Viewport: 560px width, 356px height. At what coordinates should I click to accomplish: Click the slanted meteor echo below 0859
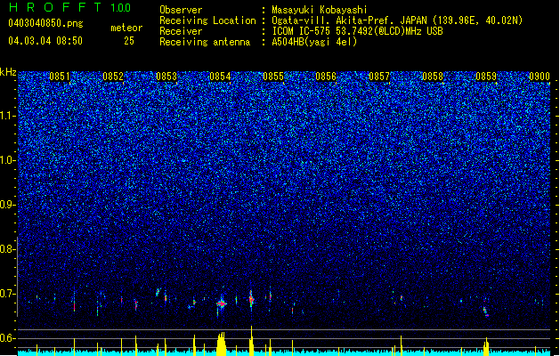(x=486, y=311)
